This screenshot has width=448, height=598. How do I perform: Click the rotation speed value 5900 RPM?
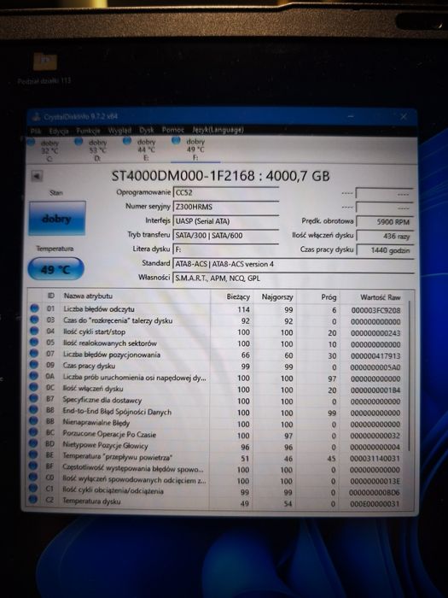[x=385, y=221]
